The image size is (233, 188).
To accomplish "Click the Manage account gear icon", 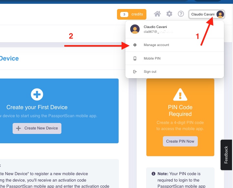I will pyautogui.click(x=135, y=45).
